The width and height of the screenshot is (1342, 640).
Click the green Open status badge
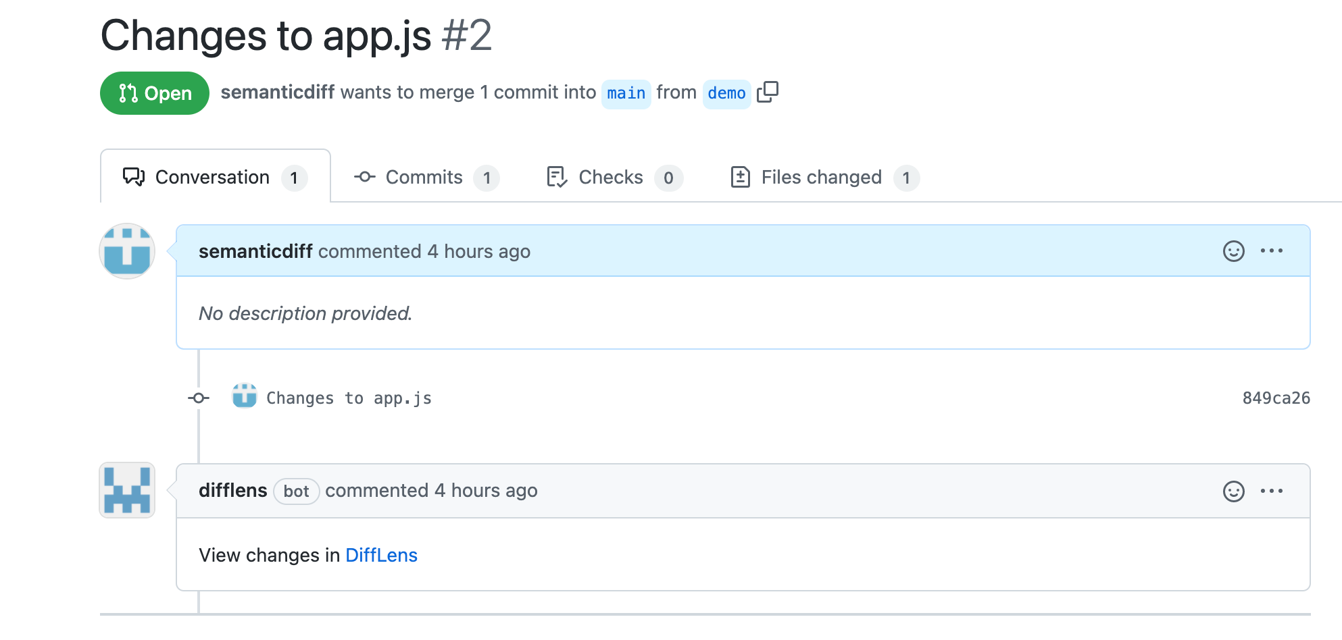(155, 93)
